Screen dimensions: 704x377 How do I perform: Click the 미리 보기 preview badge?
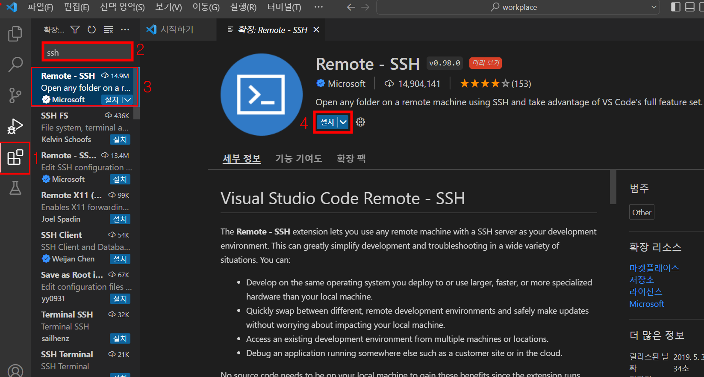click(x=486, y=63)
